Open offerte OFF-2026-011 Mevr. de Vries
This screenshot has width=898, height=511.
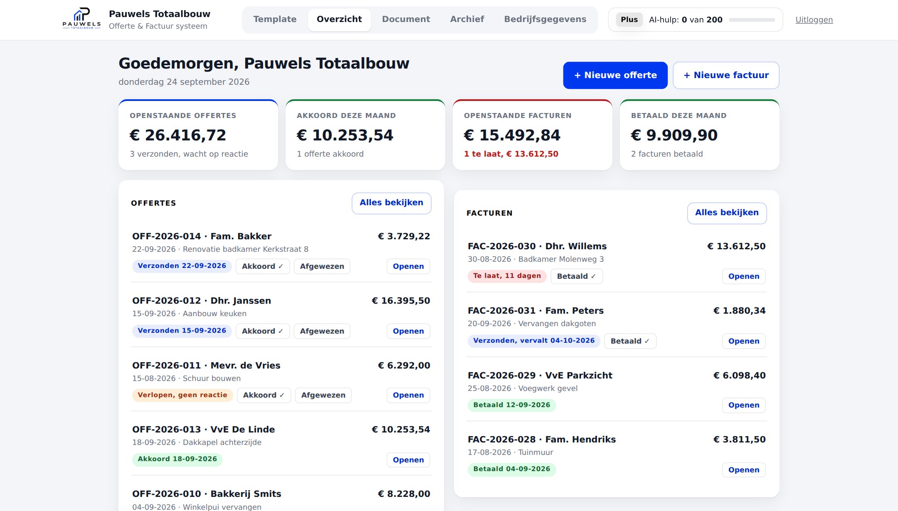tap(408, 395)
